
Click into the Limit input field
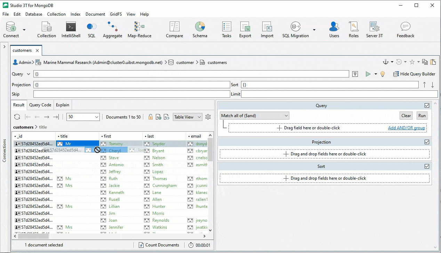click(x=339, y=94)
